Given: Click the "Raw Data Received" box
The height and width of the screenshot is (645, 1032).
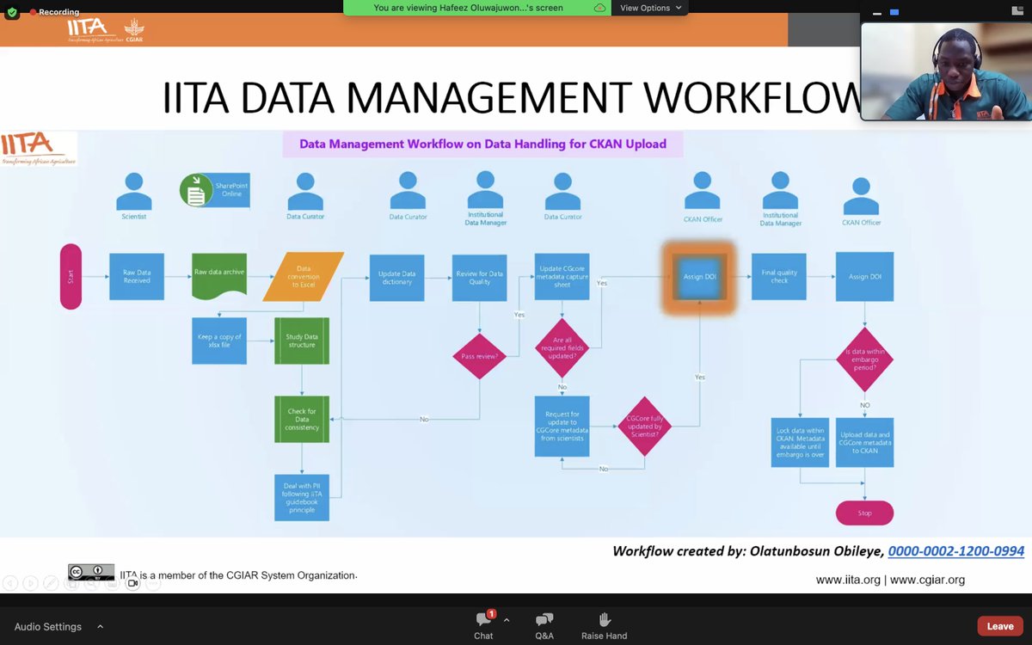Looking at the screenshot, I should pos(137,276).
